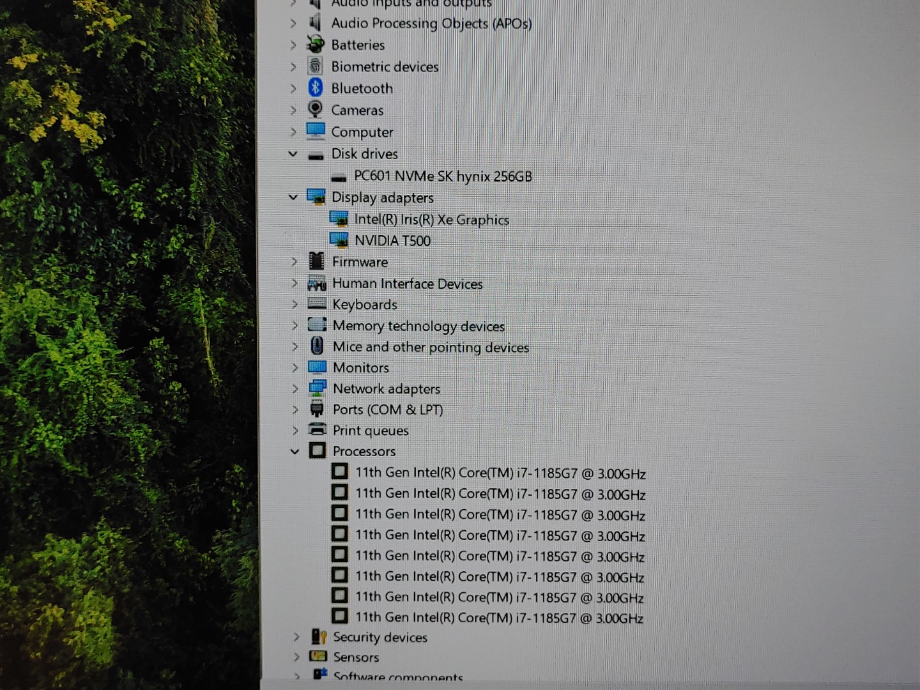Viewport: 920px width, 690px height.
Task: Expand the Human Interface Devices category
Action: coord(294,283)
